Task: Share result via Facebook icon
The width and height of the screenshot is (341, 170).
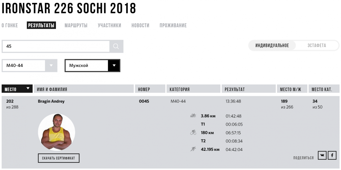Action: click(x=332, y=155)
